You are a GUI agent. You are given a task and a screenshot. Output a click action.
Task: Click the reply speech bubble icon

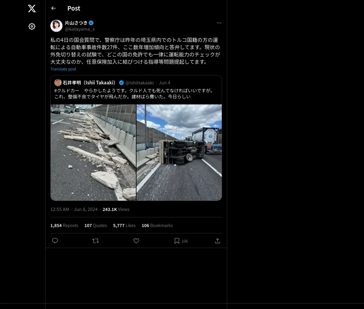click(55, 241)
